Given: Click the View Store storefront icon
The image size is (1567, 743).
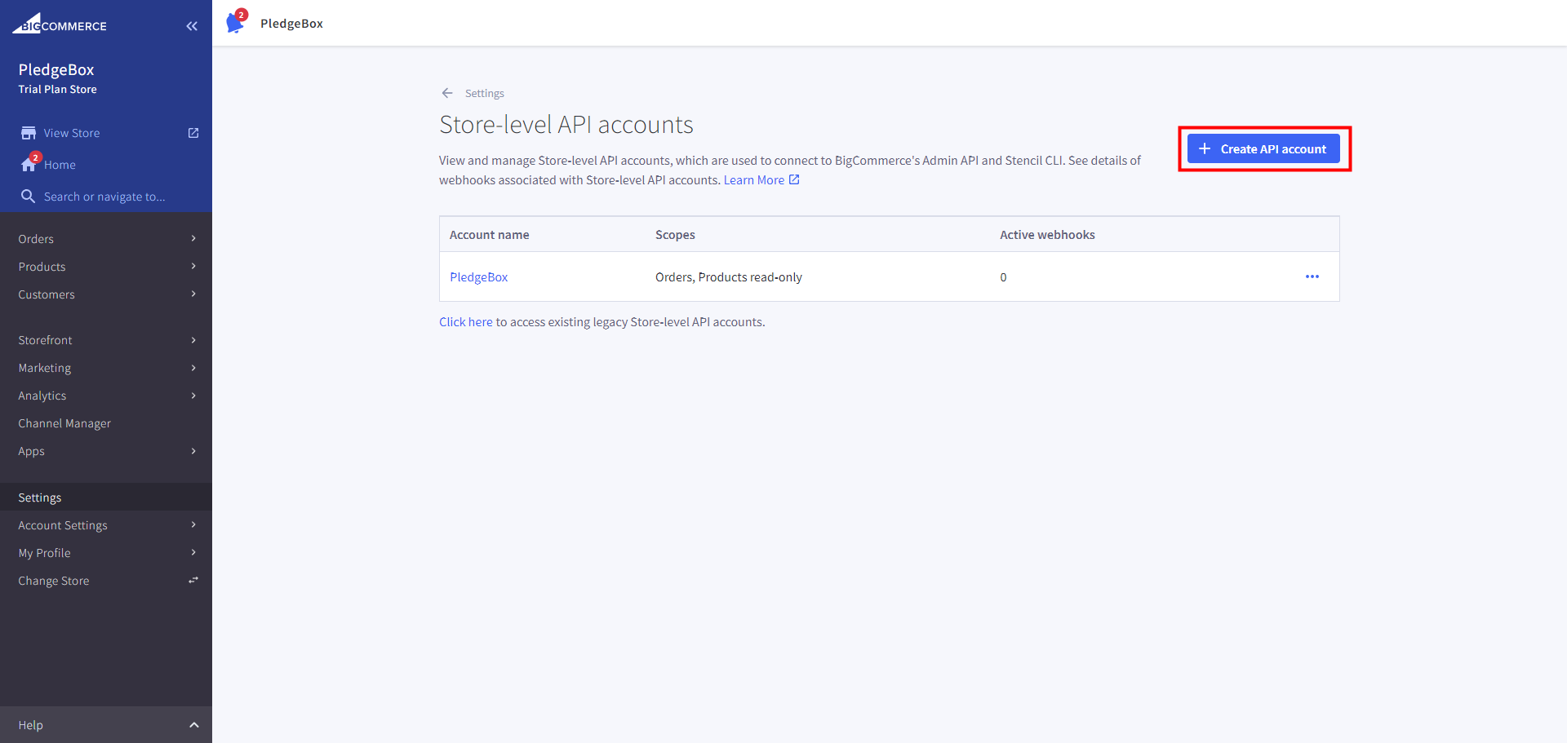Looking at the screenshot, I should [29, 133].
